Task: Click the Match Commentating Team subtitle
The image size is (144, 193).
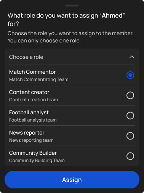Action: (39, 79)
